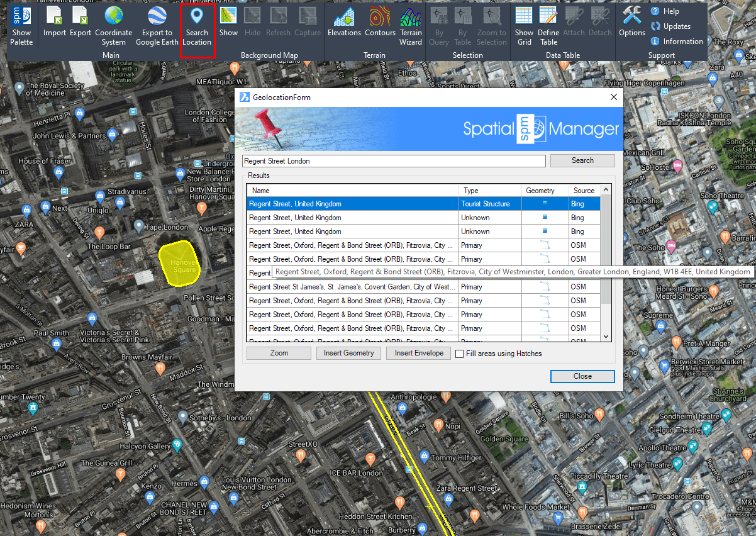Refresh the background map
Viewport: 756px width, 536px height.
point(278,23)
